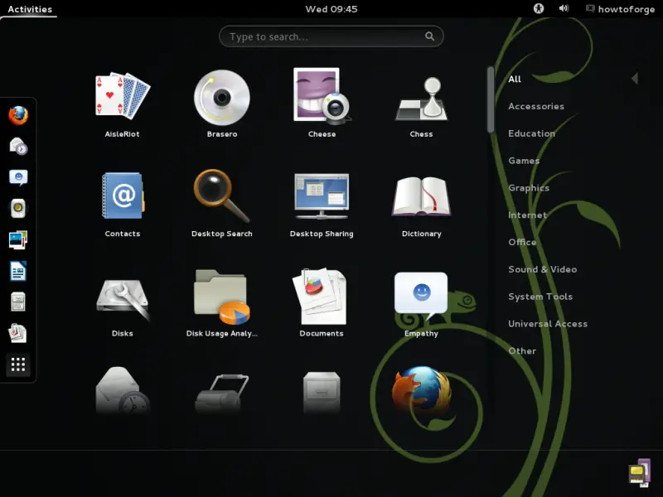The height and width of the screenshot is (497, 663).
Task: Open the mail-with-clock app in the grid
Action: (x=123, y=390)
